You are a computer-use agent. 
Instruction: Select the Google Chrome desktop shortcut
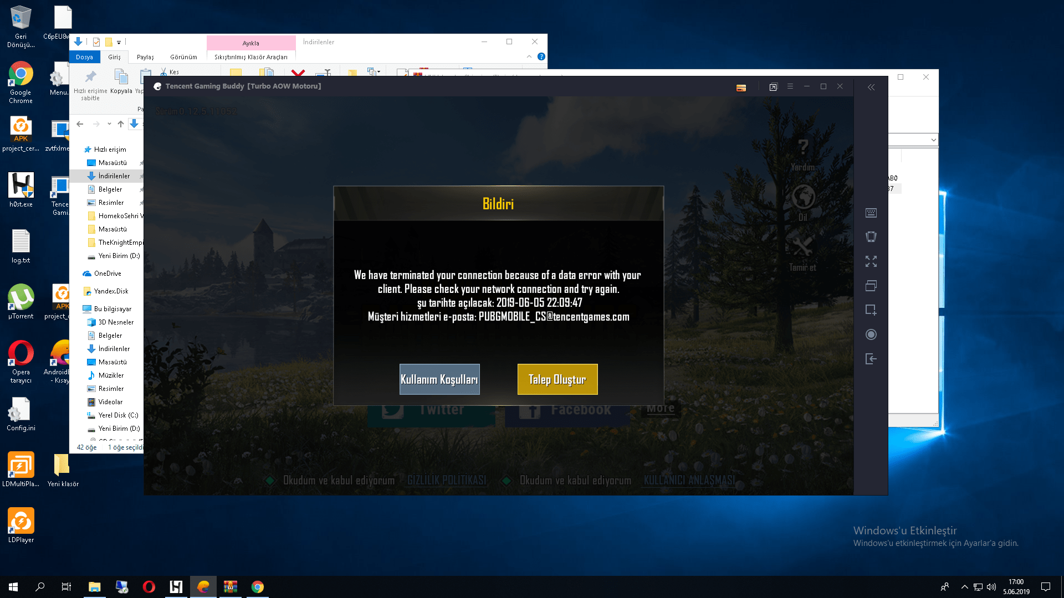[21, 83]
